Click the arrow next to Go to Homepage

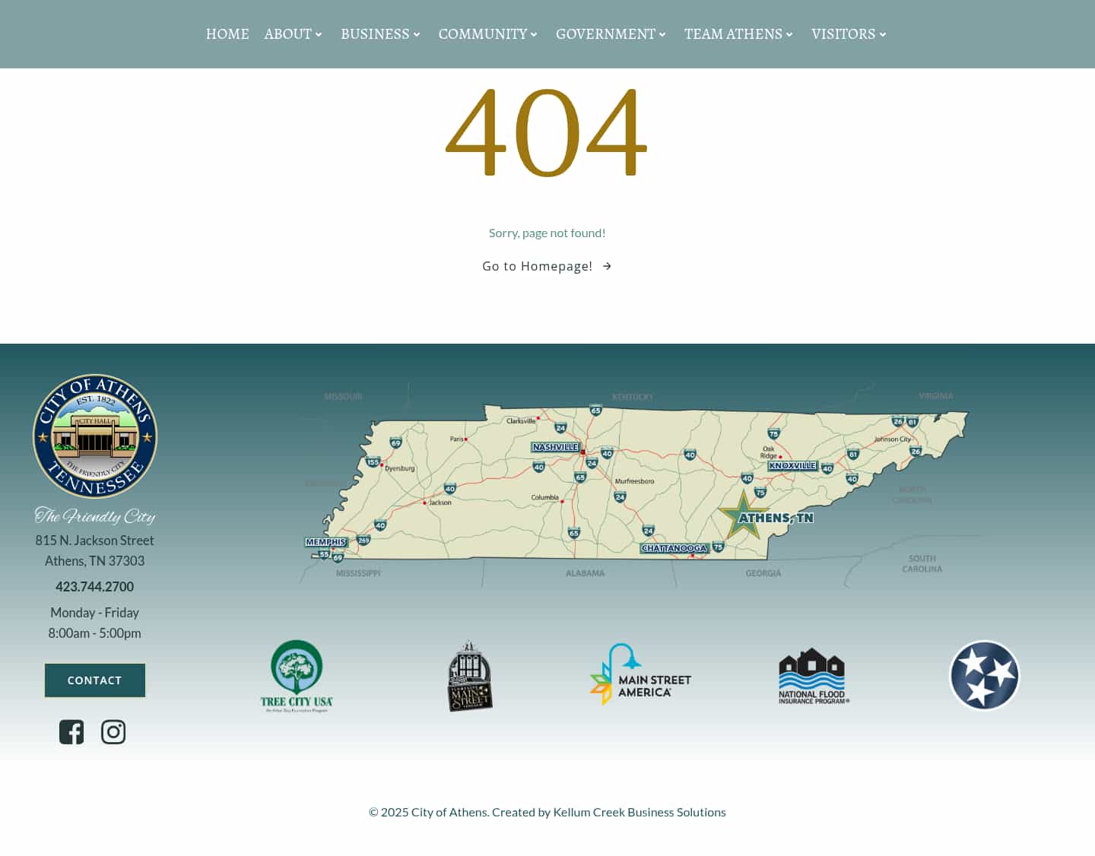[607, 266]
